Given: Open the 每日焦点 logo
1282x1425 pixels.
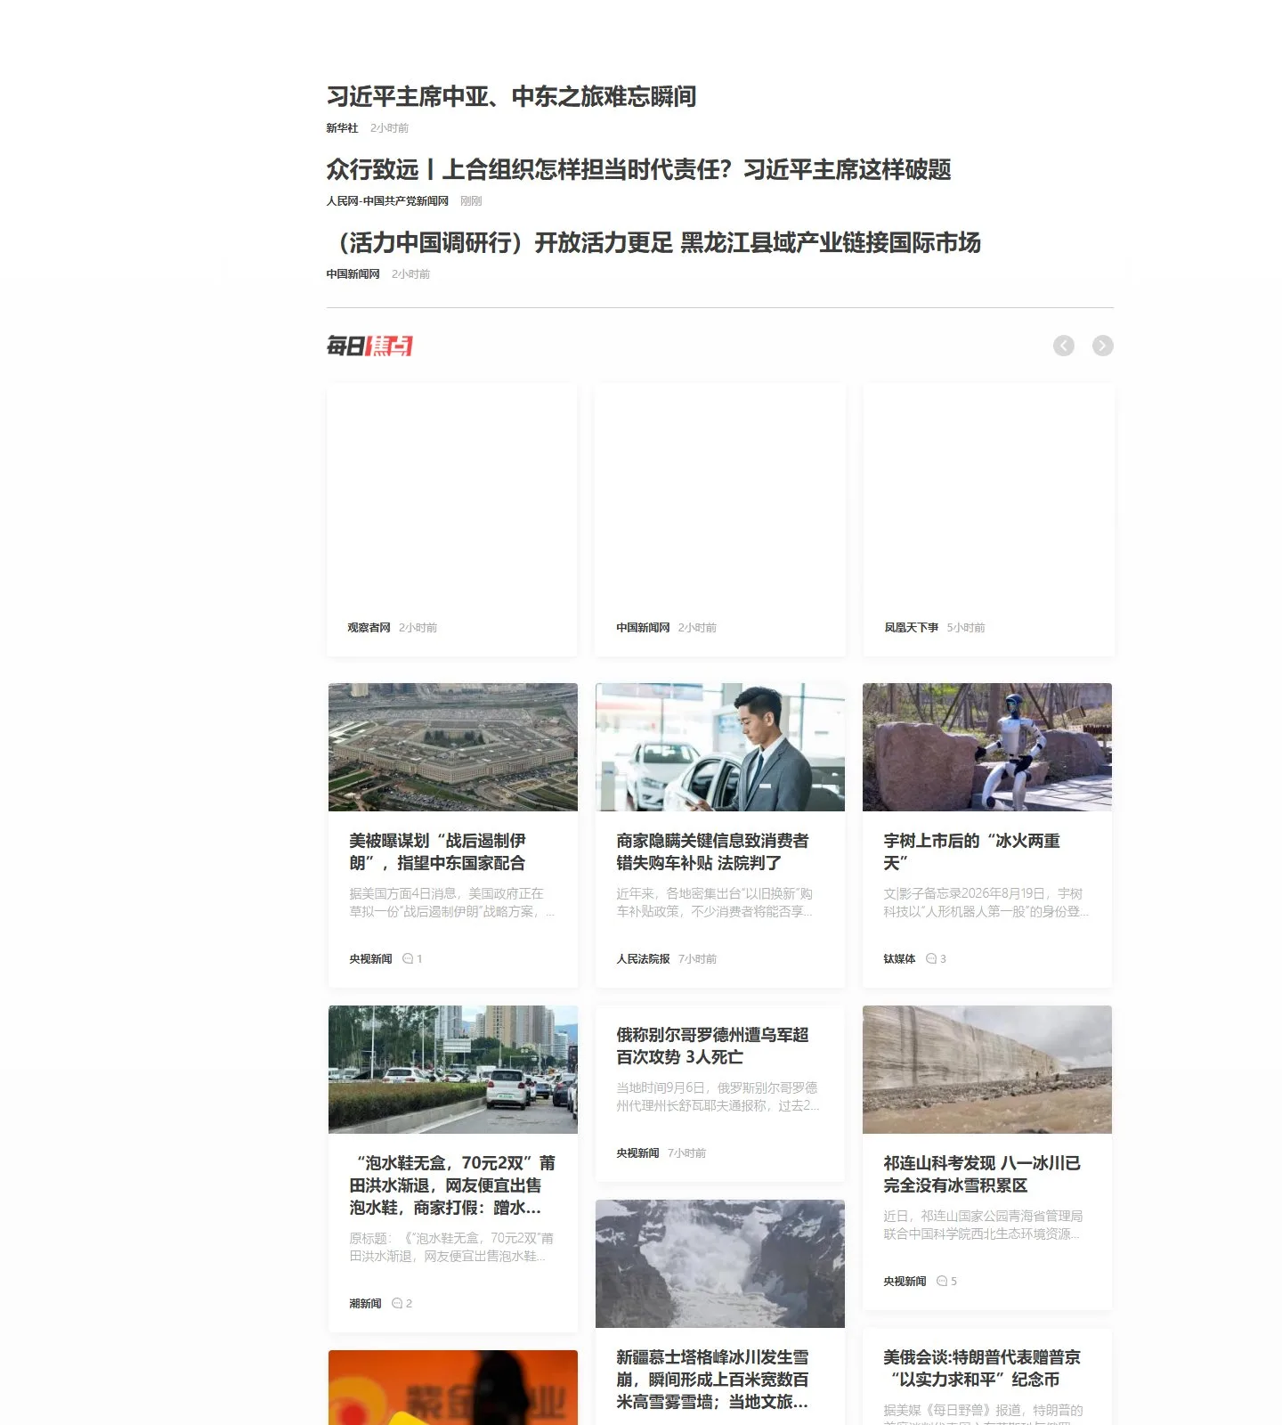Looking at the screenshot, I should [x=369, y=346].
